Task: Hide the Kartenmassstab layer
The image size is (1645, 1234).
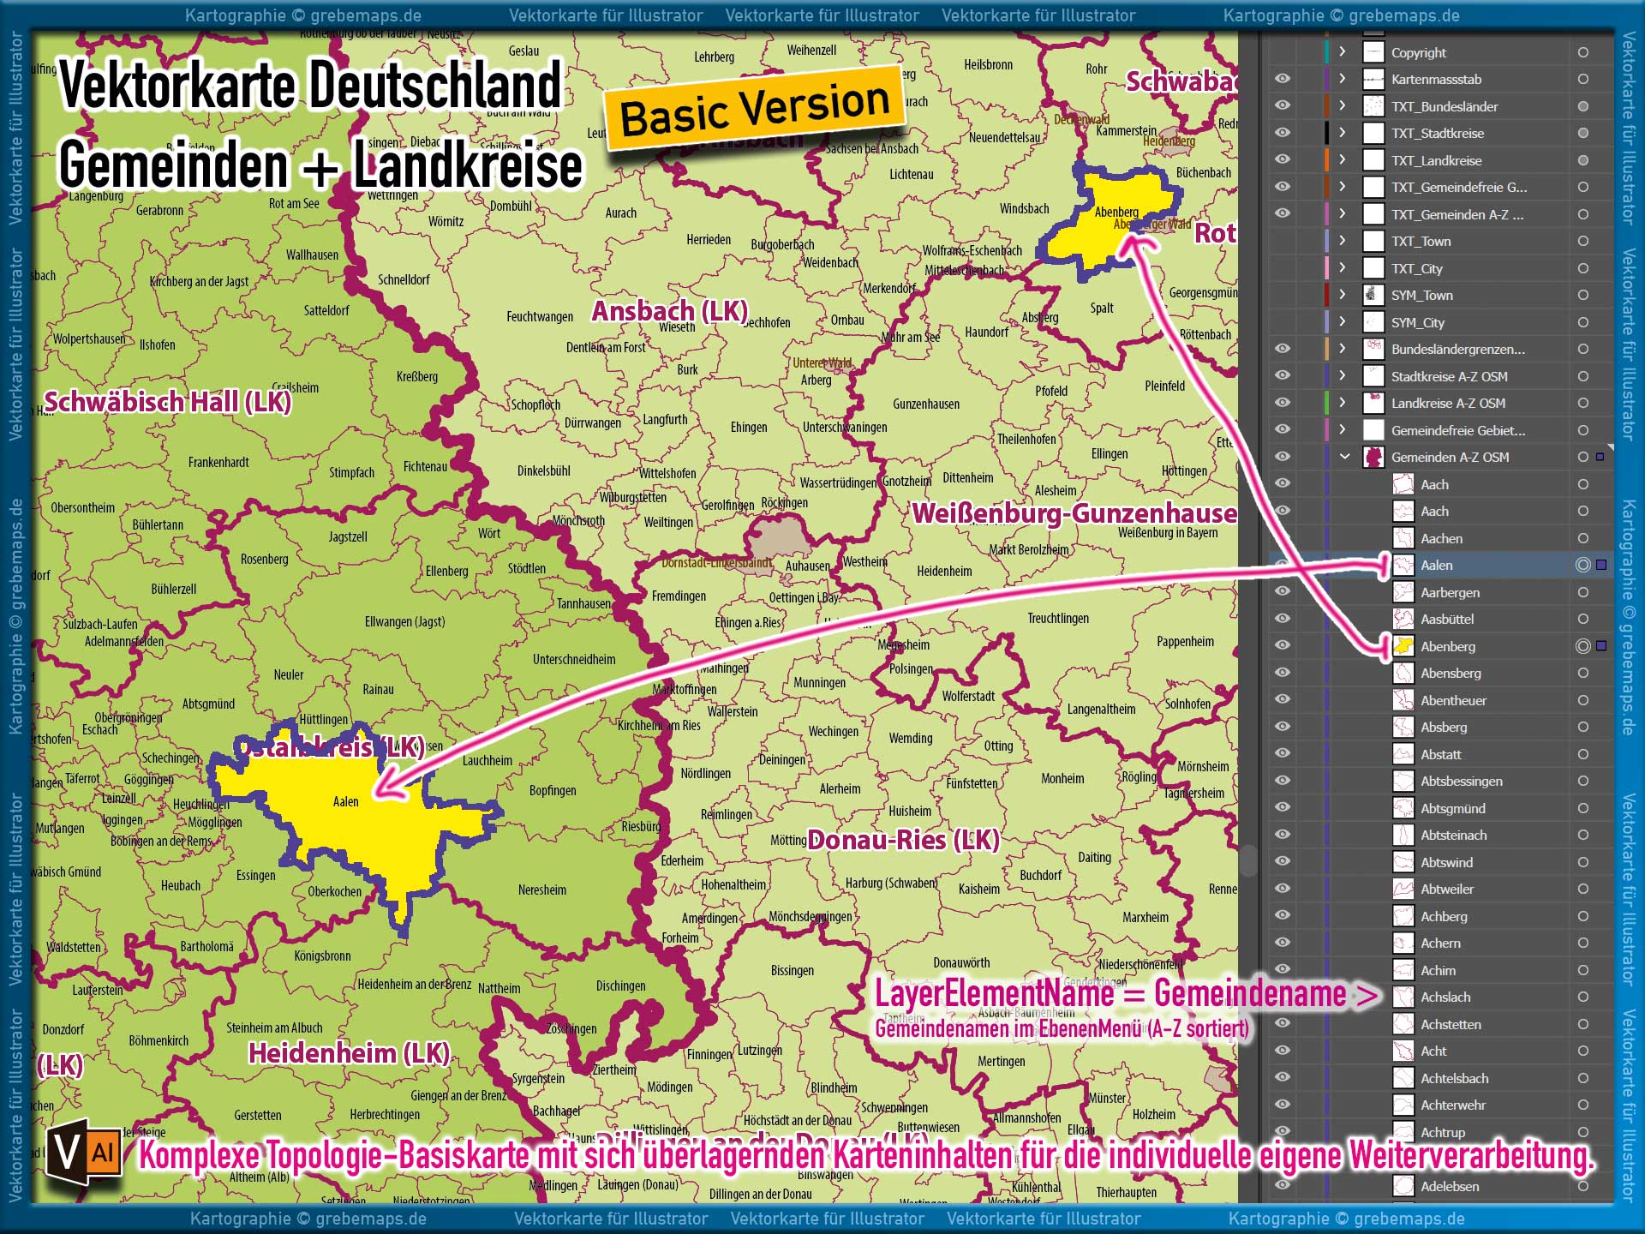Action: coord(1282,79)
